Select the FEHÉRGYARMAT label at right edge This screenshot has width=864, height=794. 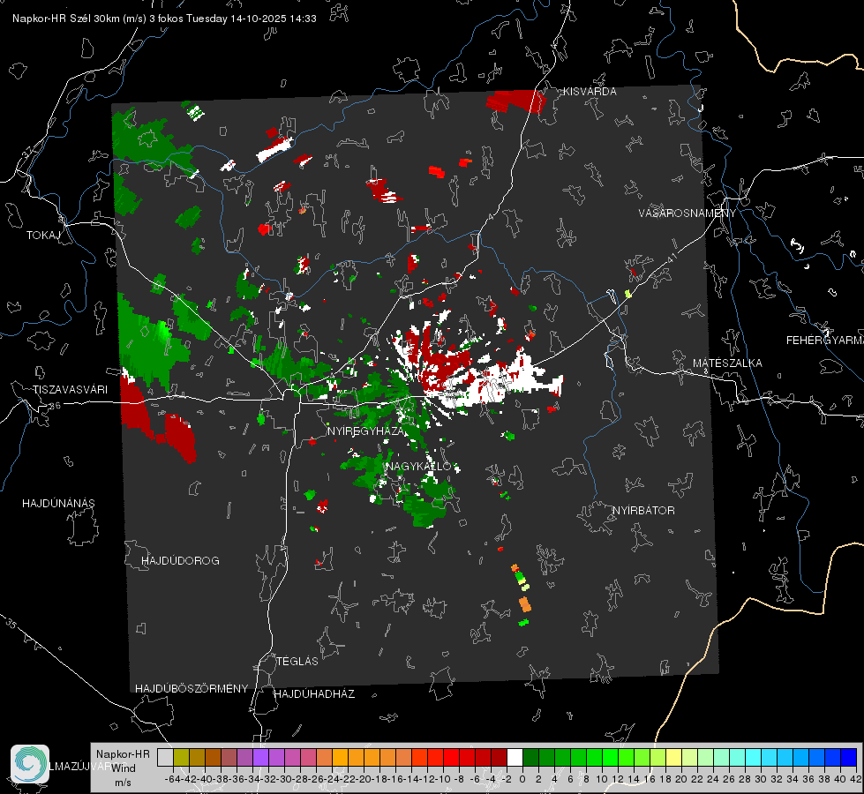tap(825, 341)
